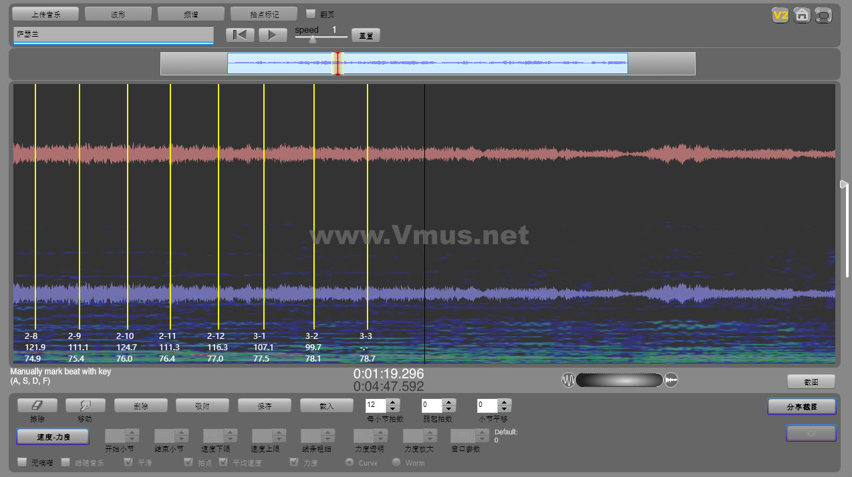This screenshot has height=477, width=852.
Task: Toggle the 跟随音乐 checkbox
Action: (66, 462)
